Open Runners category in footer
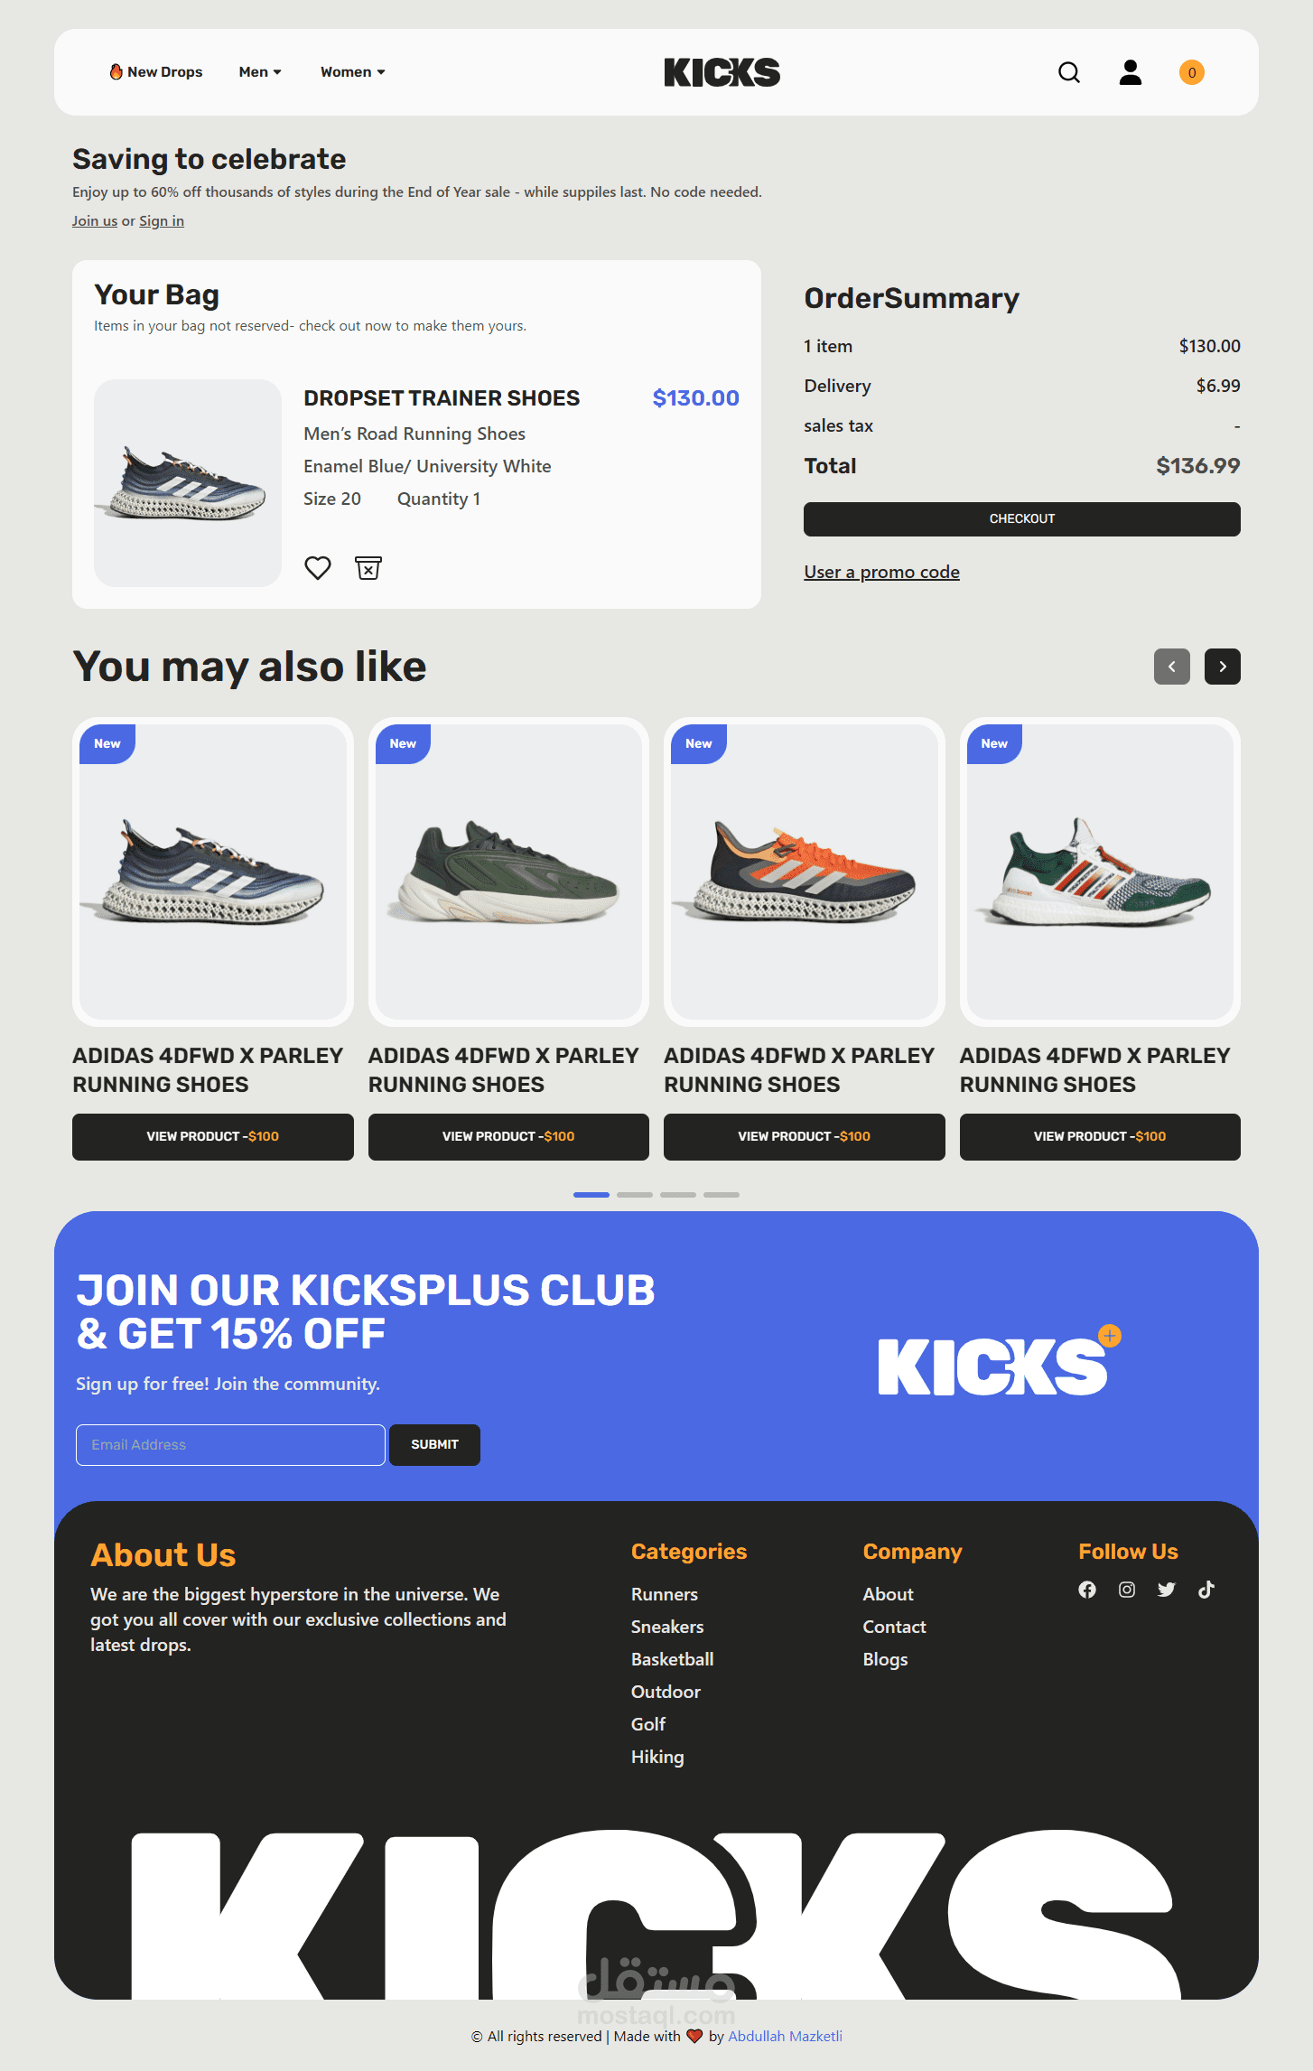This screenshot has width=1313, height=2071. pyautogui.click(x=665, y=1594)
